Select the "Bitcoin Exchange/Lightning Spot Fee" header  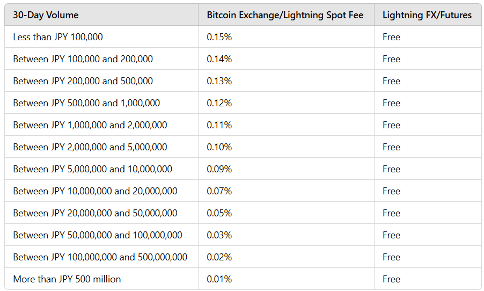click(x=285, y=15)
